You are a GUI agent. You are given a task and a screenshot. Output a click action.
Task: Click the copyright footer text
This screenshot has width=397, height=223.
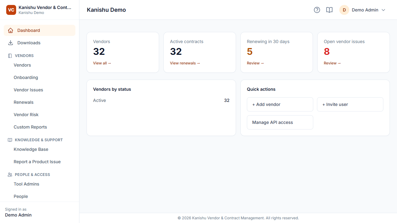[x=238, y=218]
